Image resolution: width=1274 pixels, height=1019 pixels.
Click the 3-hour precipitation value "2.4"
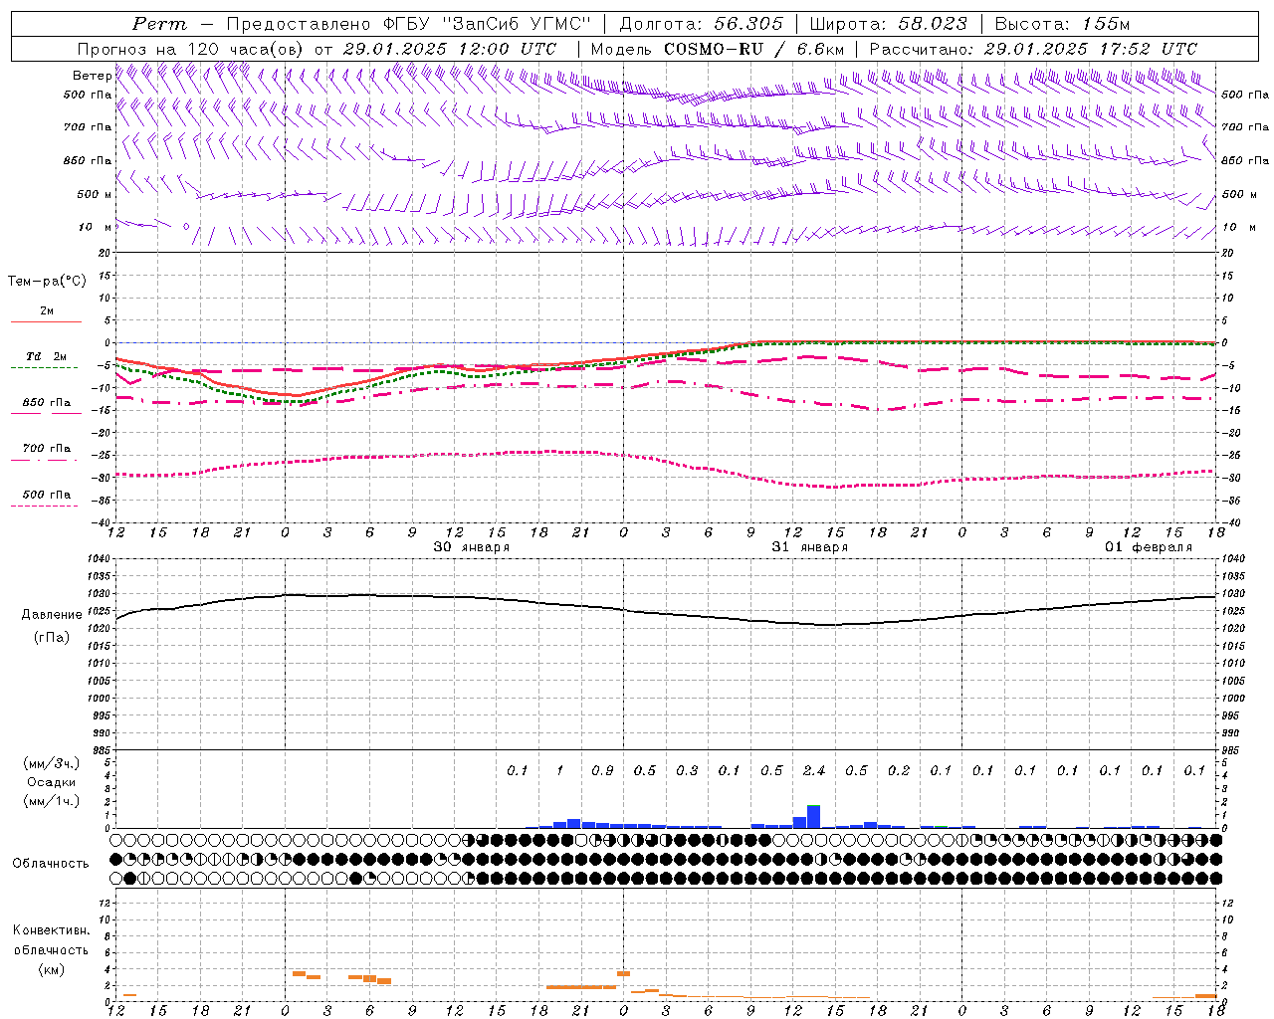814,770
